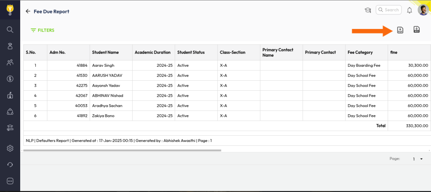Open the people group icon in sidebar
The width and height of the screenshot is (431, 192).
10,63
